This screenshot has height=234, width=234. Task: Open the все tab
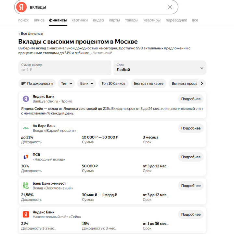coord(195,20)
